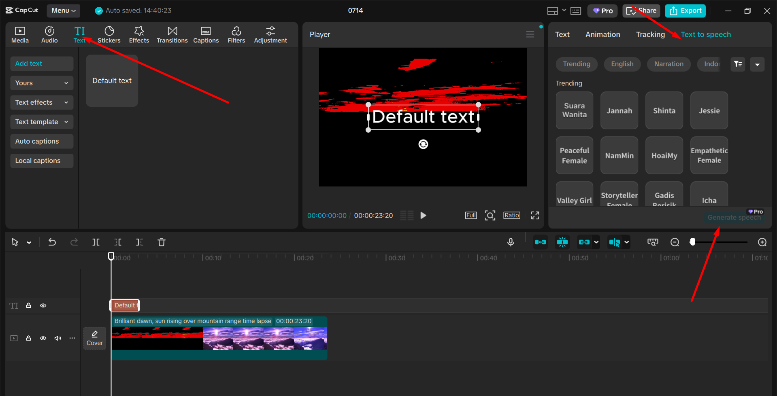Open the Effects panel
777x396 pixels.
(139, 35)
